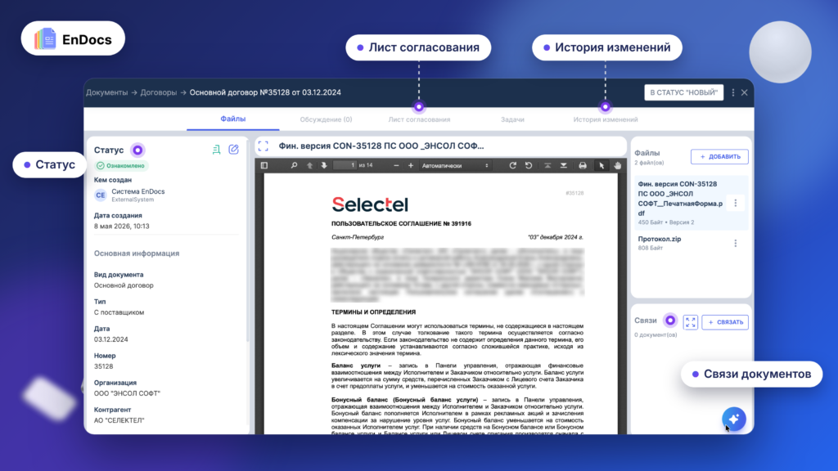Open the Автоматически zoom level dropdown

455,165
